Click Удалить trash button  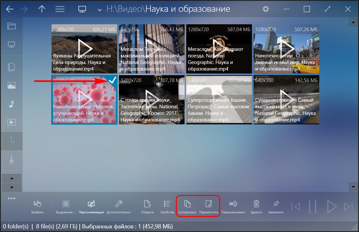(x=256, y=207)
